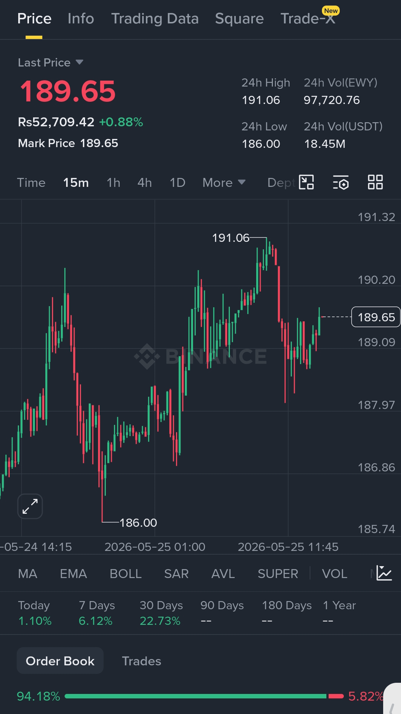
Task: Toggle the BOLL indicator
Action: coord(125,574)
